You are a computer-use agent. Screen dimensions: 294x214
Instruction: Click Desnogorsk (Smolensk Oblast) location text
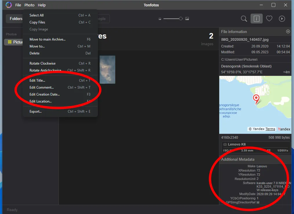(246, 66)
